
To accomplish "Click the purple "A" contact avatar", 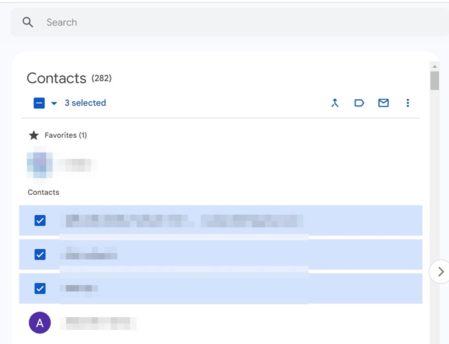I will coord(40,323).
